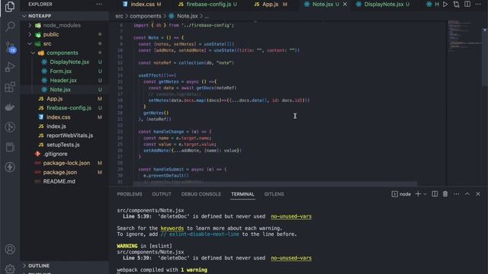Select the node terminal instance
The height and width of the screenshot is (274, 488).
pos(401,194)
